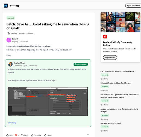Viewport: 141px width, 137px height.
Task: Click the Firefly Fi icon
Action: [x=105, y=37]
